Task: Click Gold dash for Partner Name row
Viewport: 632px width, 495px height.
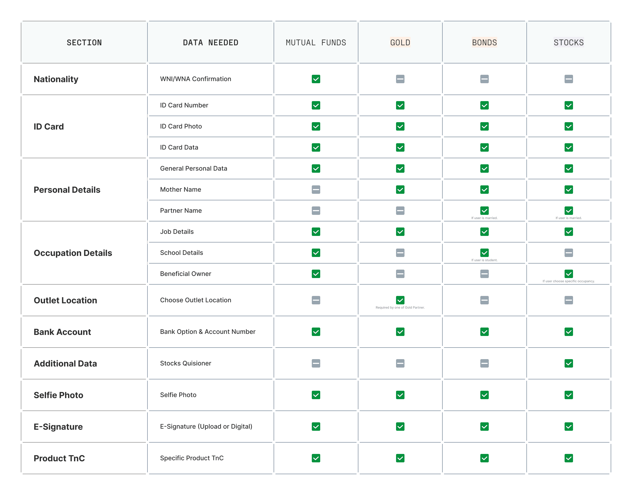Action: 400,210
